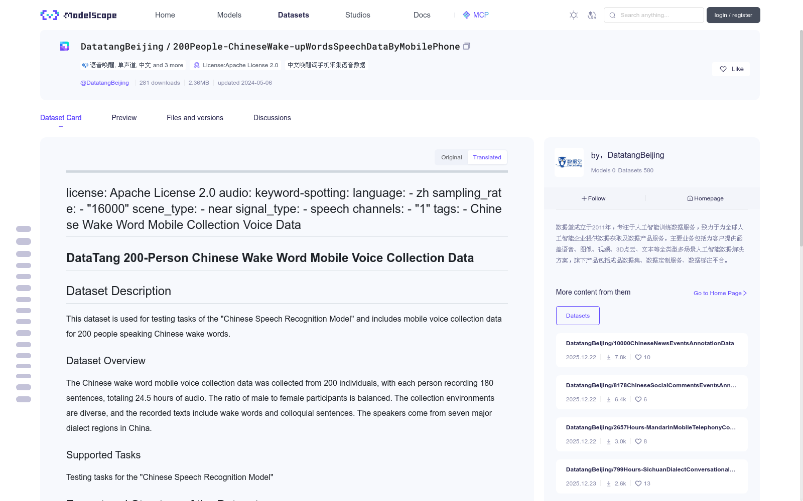Image resolution: width=803 pixels, height=501 pixels.
Task: Click the Like button
Action: tap(731, 69)
